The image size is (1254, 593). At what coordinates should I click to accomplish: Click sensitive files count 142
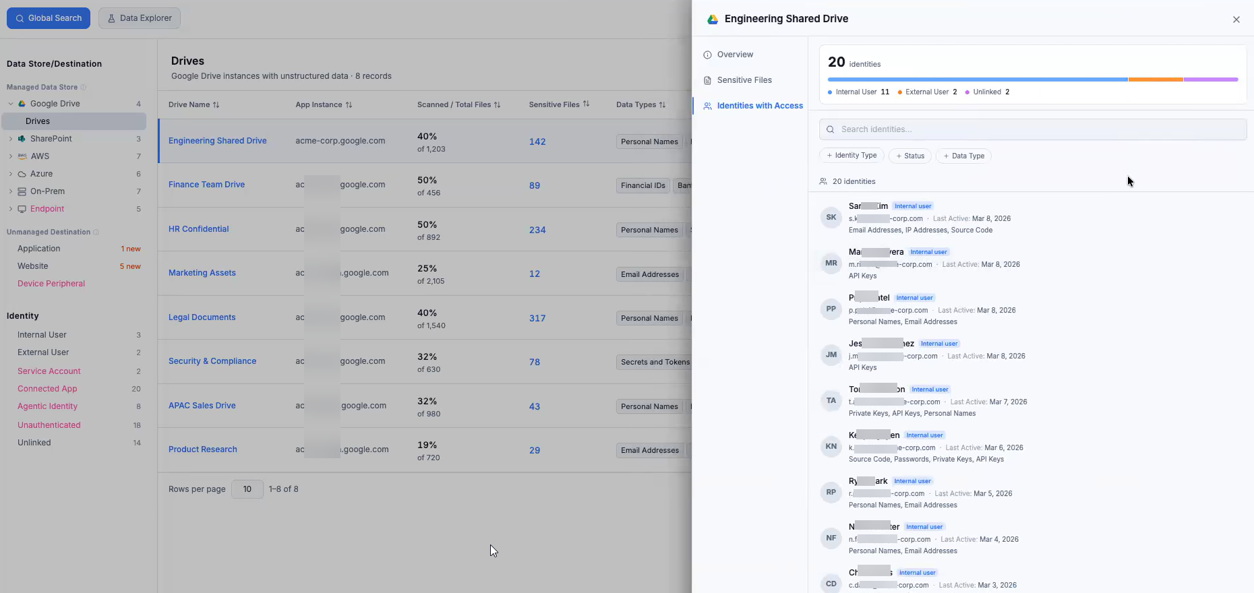537,142
